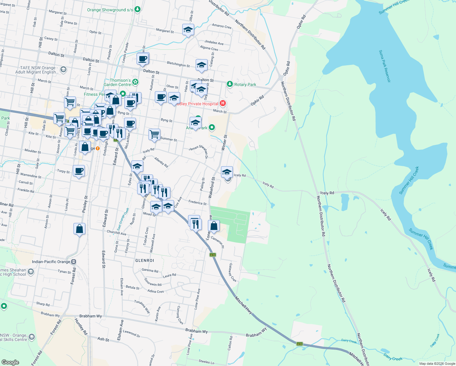Viewport: 456px width, 366px height.
Task: Click the Dudley Private Hospital marker
Action: pos(223,104)
